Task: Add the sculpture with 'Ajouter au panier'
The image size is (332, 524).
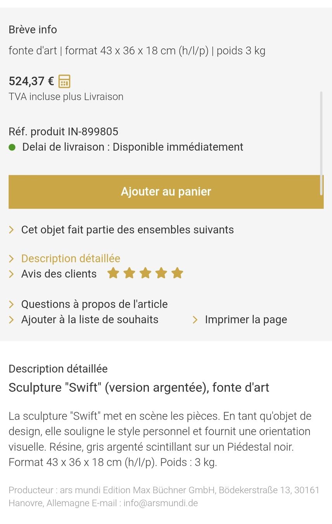Action: (166, 192)
